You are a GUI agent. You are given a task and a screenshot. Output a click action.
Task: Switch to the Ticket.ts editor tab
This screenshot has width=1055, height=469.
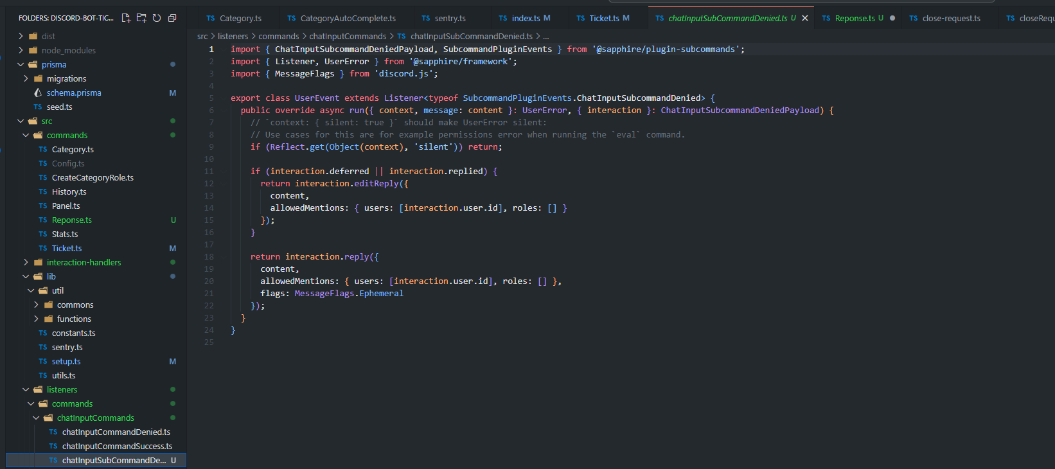tap(608, 18)
